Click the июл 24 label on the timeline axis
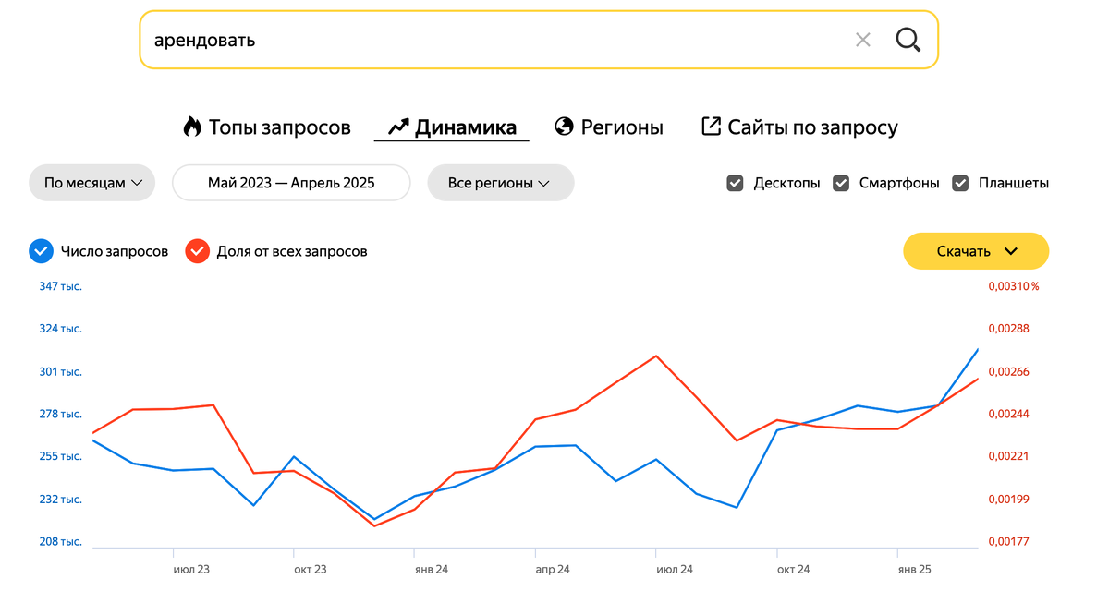Screen dimensions: 1109x603 pyautogui.click(x=674, y=570)
